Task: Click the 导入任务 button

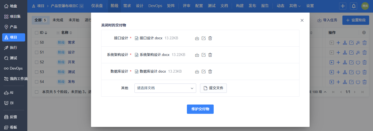Action: click(327, 20)
